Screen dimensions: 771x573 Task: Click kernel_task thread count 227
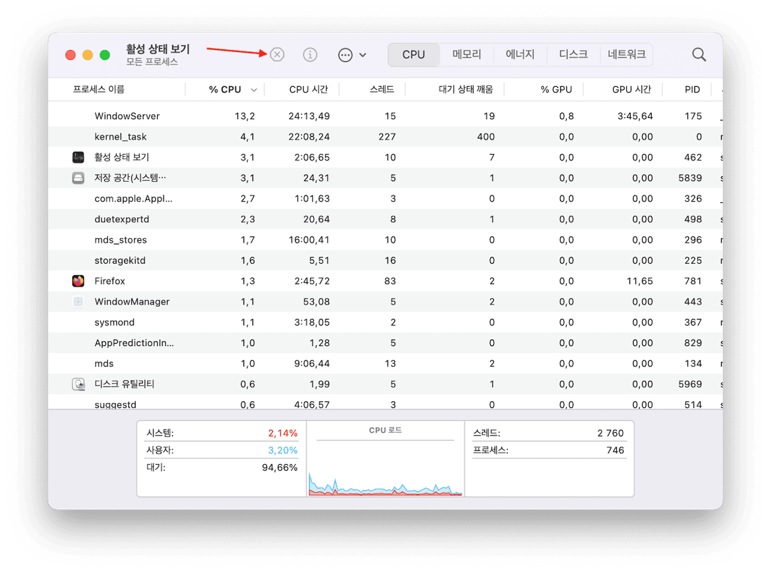(386, 137)
